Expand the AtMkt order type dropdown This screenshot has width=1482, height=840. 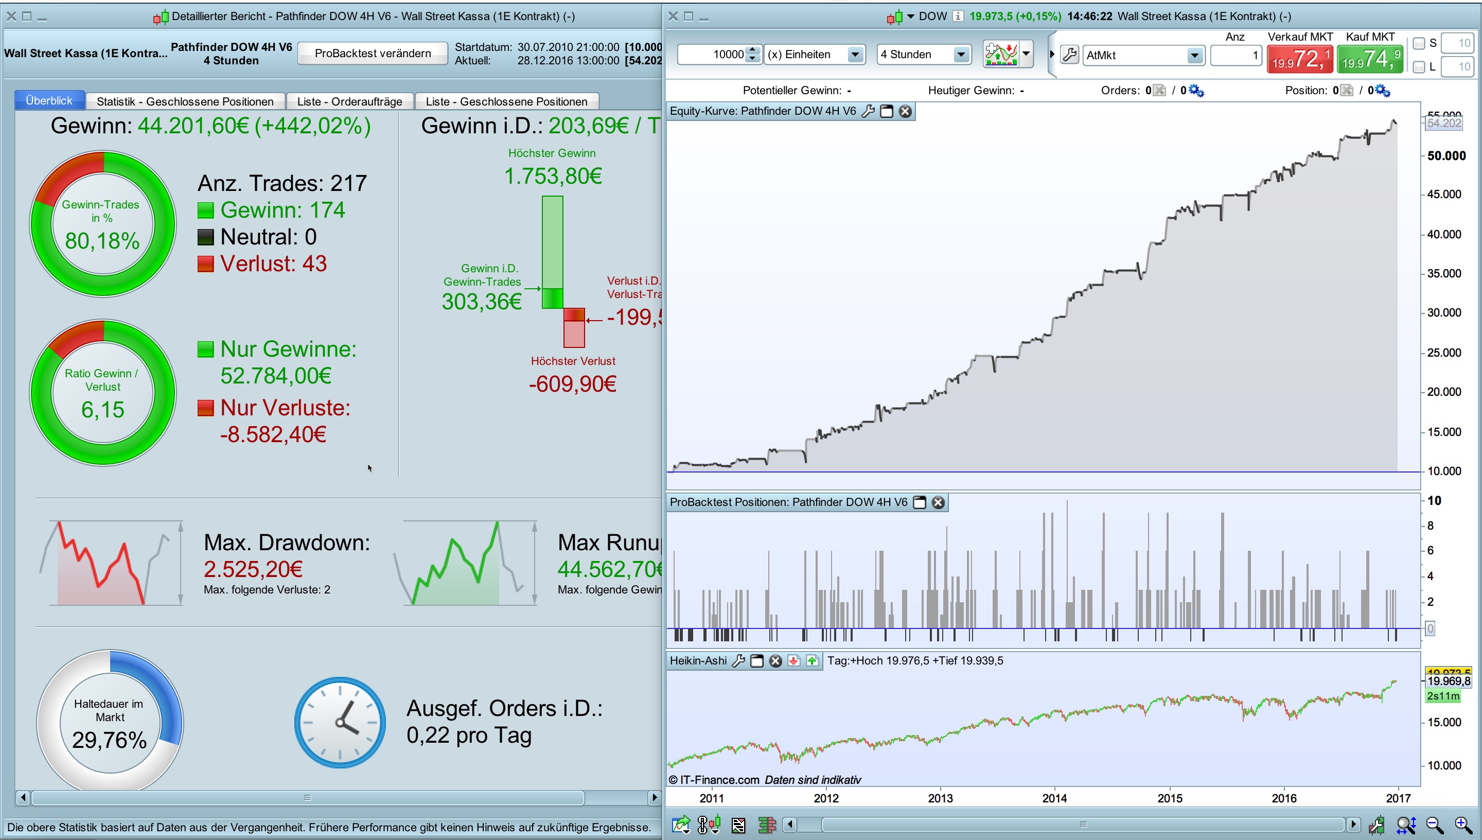tap(1194, 56)
